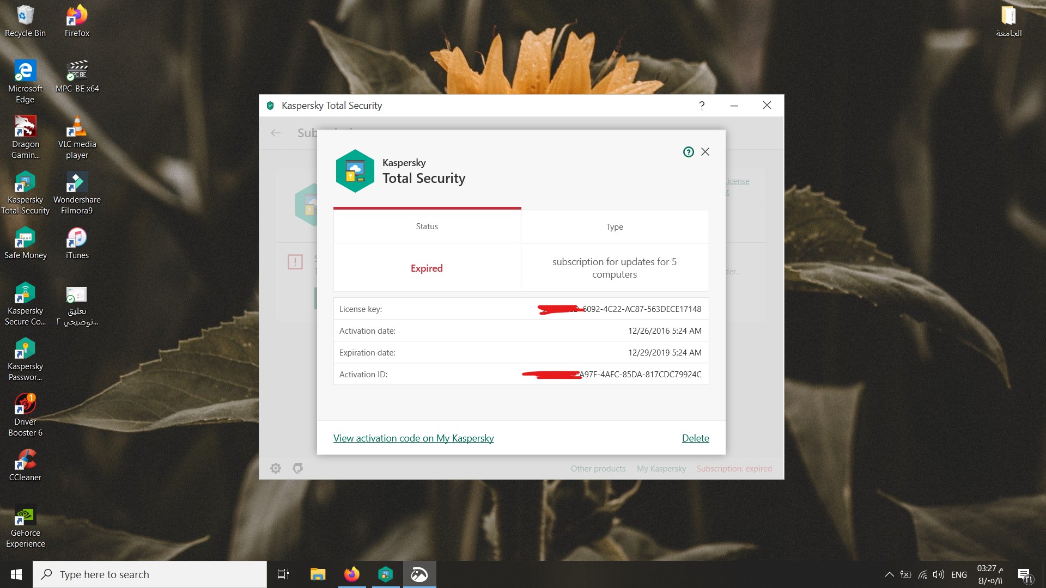The width and height of the screenshot is (1046, 588).
Task: Open Microsoft Edge desktop shortcut
Action: point(25,82)
